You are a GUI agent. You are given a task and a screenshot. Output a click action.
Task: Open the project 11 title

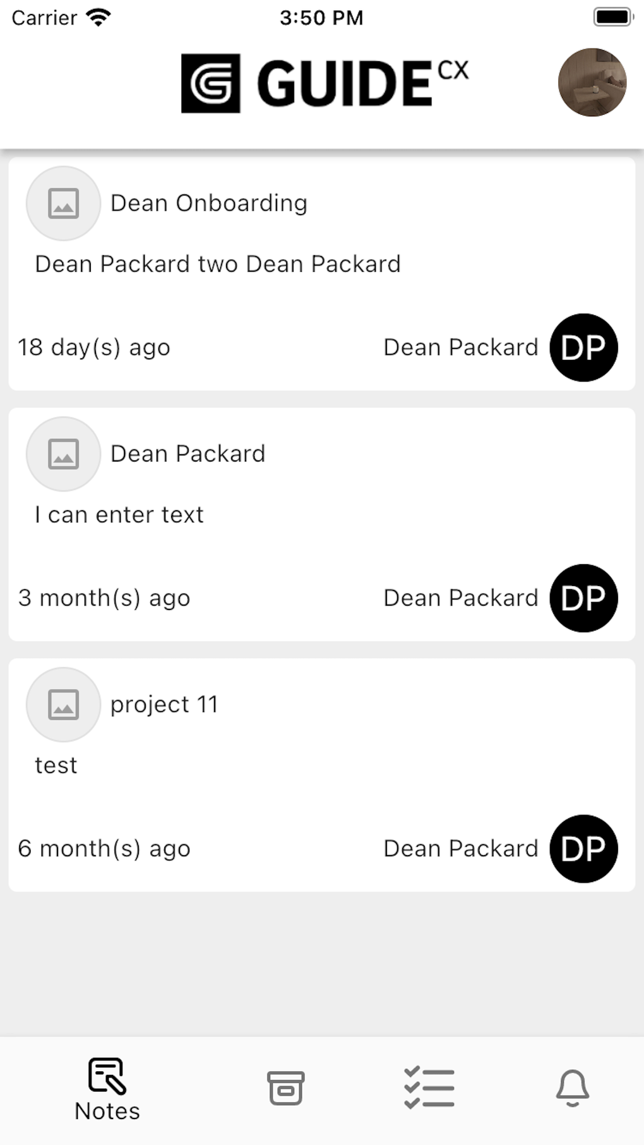coord(164,705)
